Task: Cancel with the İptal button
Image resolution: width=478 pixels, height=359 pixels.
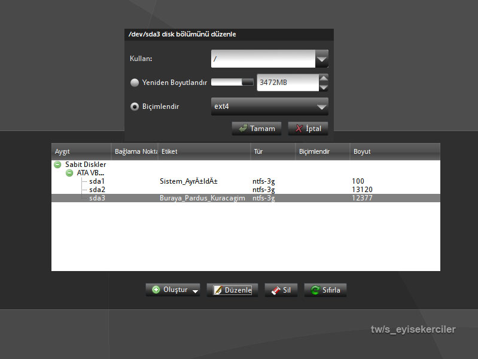Action: click(x=308, y=129)
